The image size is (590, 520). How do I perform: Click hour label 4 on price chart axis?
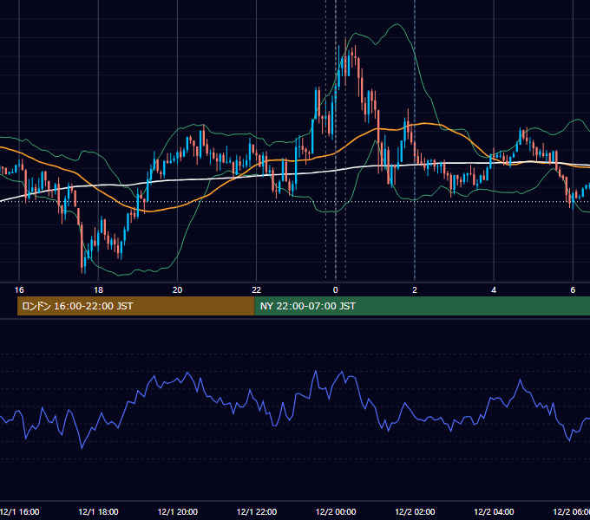(494, 290)
